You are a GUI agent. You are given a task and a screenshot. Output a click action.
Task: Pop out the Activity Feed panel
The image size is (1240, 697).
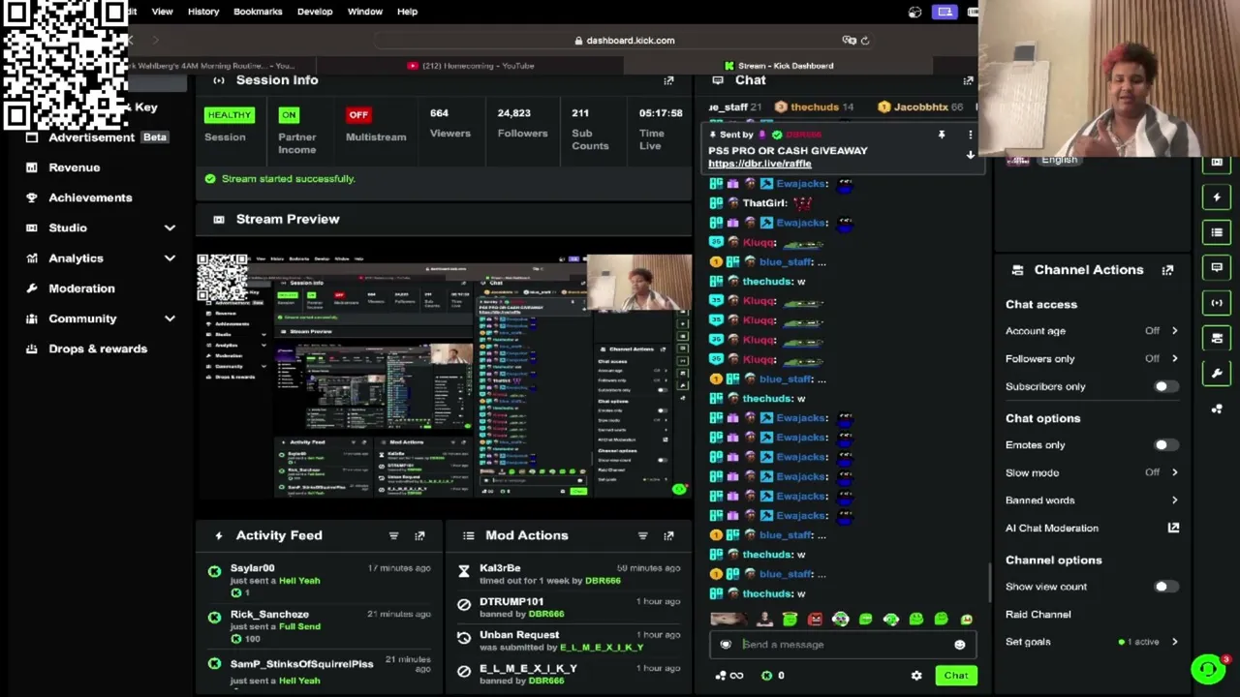tap(419, 535)
